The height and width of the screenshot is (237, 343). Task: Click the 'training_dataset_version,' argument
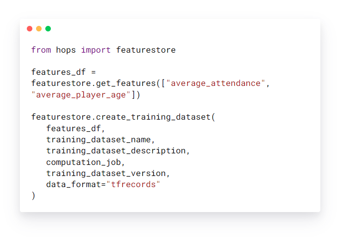(x=108, y=173)
